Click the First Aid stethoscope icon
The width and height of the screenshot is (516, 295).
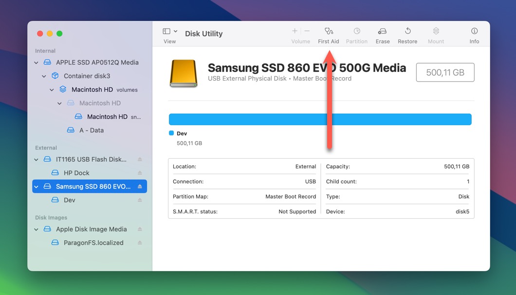329,31
